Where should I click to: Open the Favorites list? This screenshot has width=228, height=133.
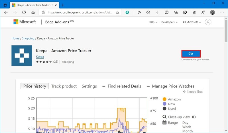pyautogui.click(x=139, y=12)
